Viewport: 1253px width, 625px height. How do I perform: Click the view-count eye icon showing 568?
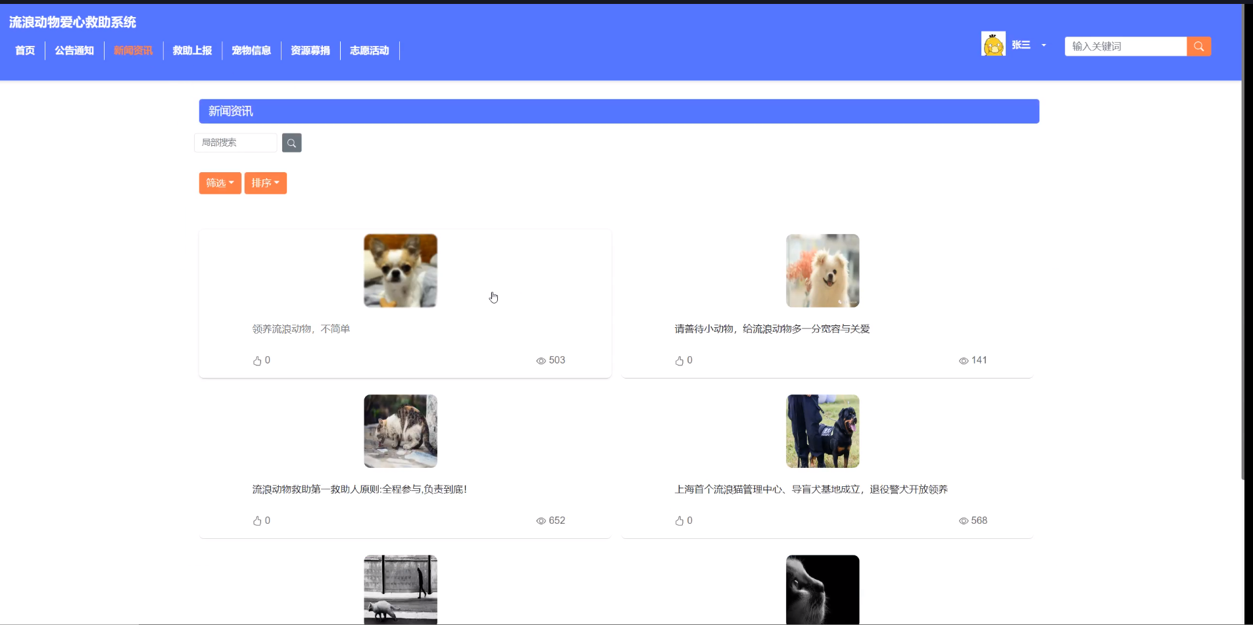(964, 521)
